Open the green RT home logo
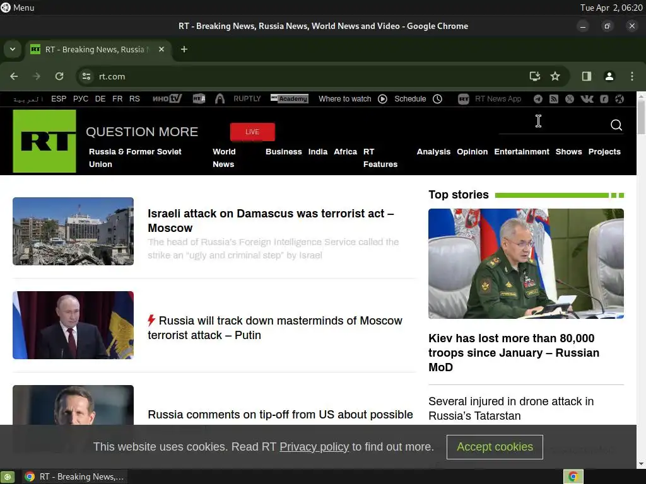 click(45, 141)
